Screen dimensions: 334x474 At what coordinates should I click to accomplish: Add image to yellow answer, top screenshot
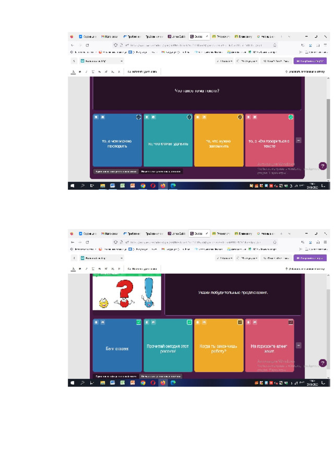coord(204,117)
